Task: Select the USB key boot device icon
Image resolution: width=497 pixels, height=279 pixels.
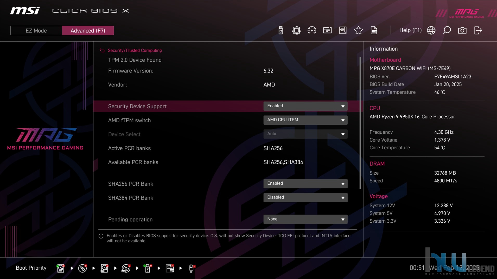Action: coord(148,268)
